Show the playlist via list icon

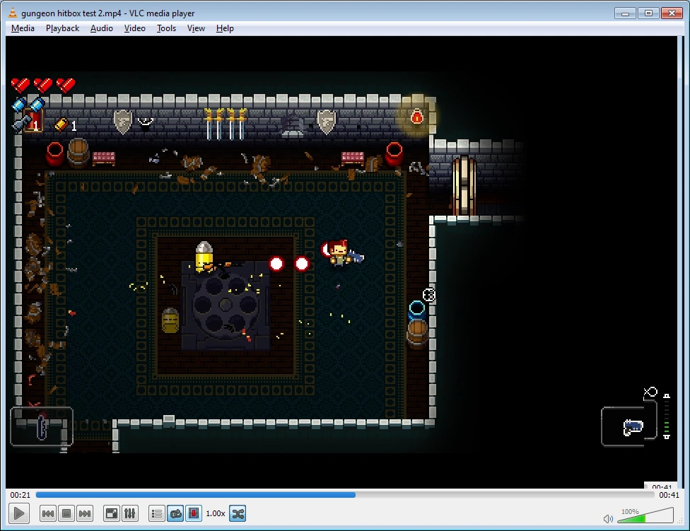pyautogui.click(x=157, y=513)
